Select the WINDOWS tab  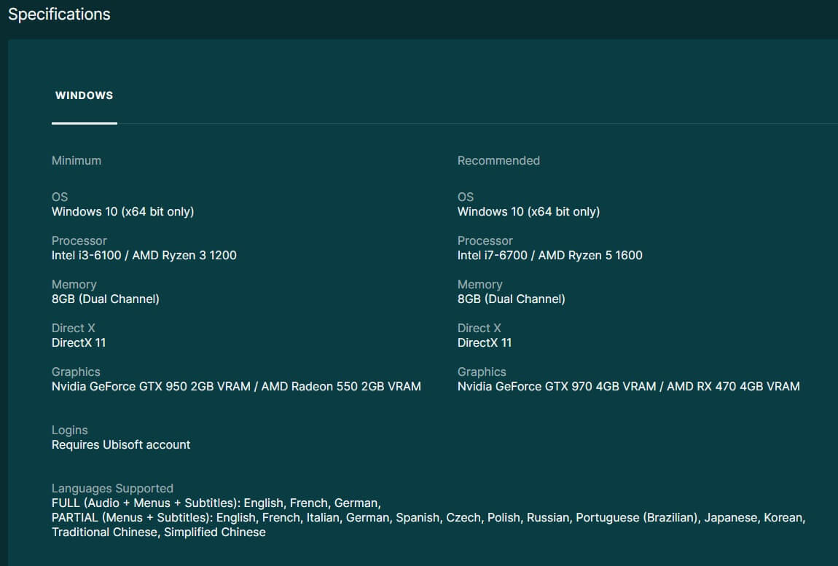tap(84, 95)
